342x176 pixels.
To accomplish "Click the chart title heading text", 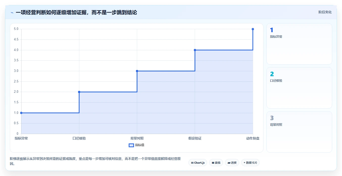I will click(x=76, y=12).
